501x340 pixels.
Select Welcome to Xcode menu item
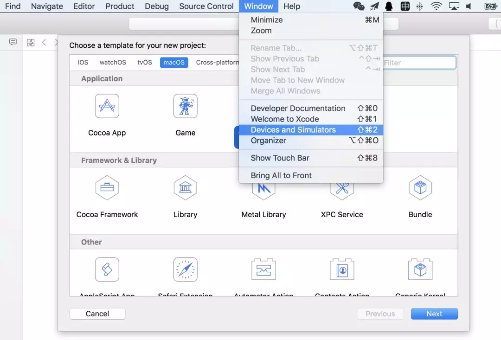(x=311, y=119)
